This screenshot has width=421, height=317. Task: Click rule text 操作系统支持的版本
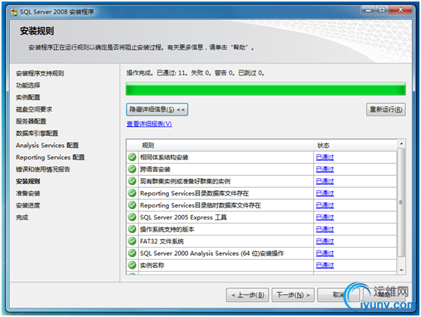coord(167,229)
